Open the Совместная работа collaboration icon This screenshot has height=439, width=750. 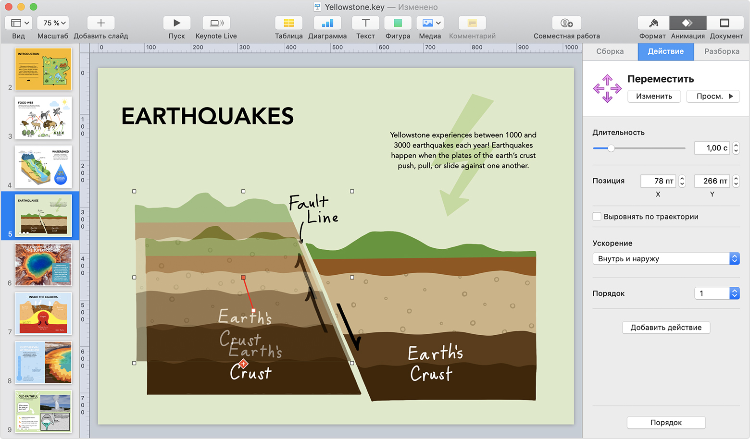pos(566,23)
